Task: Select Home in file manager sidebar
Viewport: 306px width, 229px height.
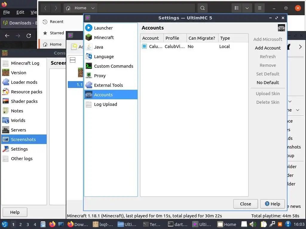Action: (x=52, y=44)
